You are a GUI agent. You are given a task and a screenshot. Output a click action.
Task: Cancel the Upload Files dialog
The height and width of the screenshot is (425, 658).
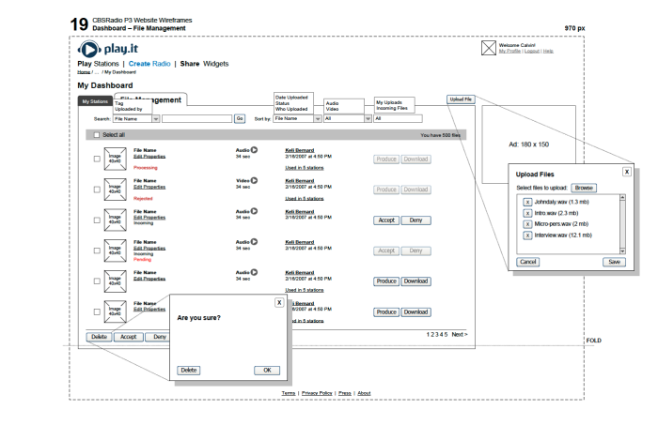click(x=528, y=262)
